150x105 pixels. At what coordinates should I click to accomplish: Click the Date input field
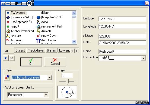(x=122, y=43)
